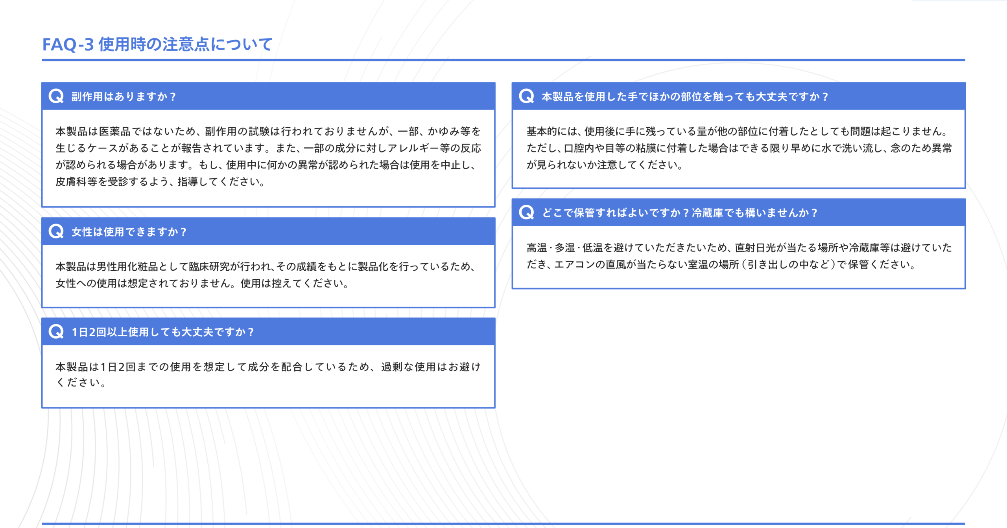
Task: Click the Q icon beside どこで保管すればよいですか
Action: [x=526, y=212]
